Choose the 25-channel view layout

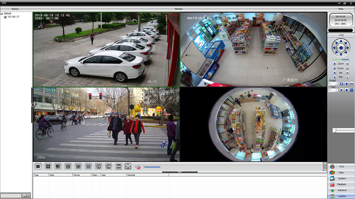coord(99,167)
